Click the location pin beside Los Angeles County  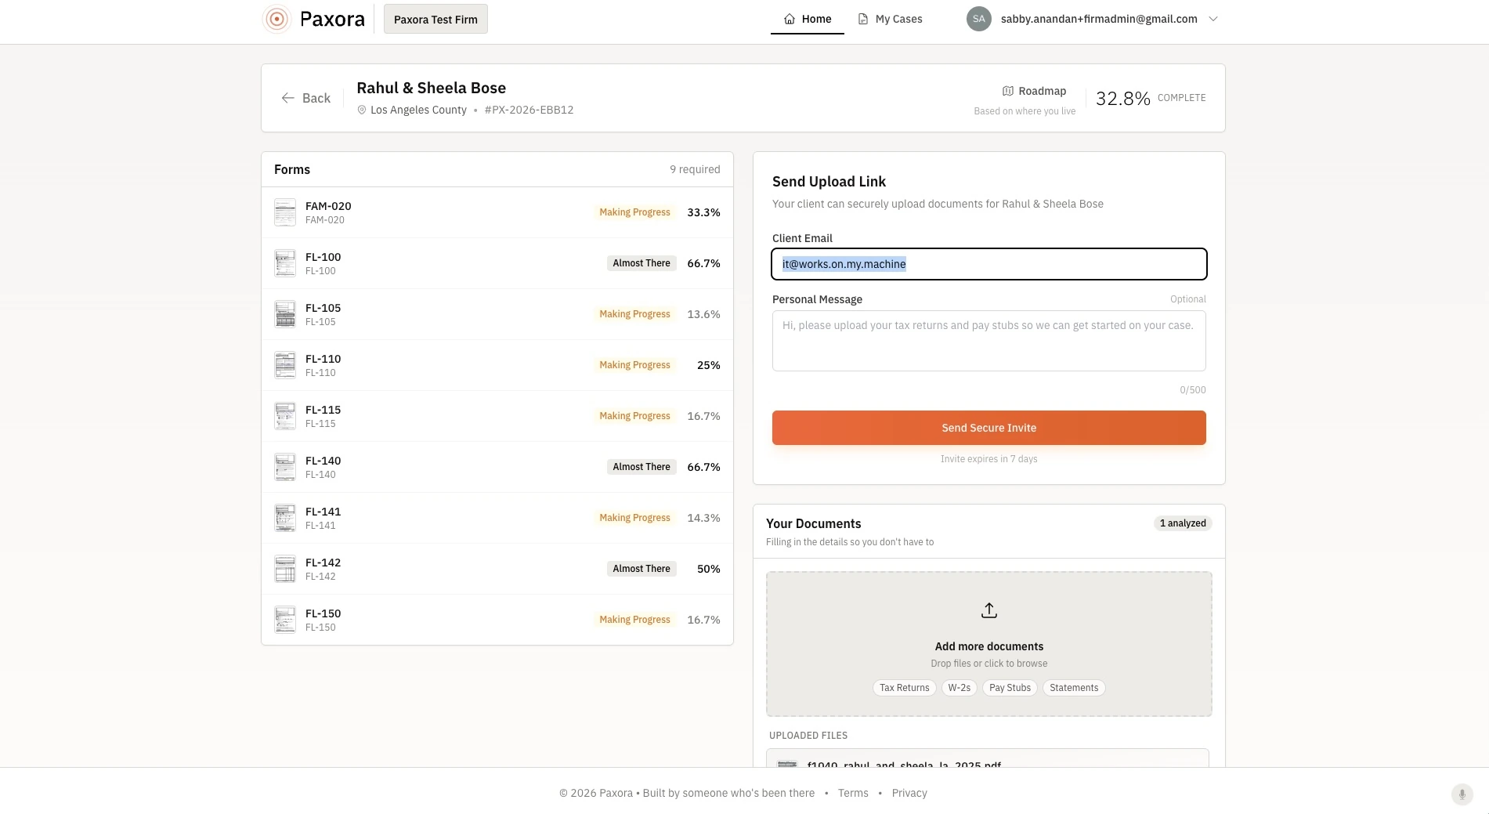(362, 110)
